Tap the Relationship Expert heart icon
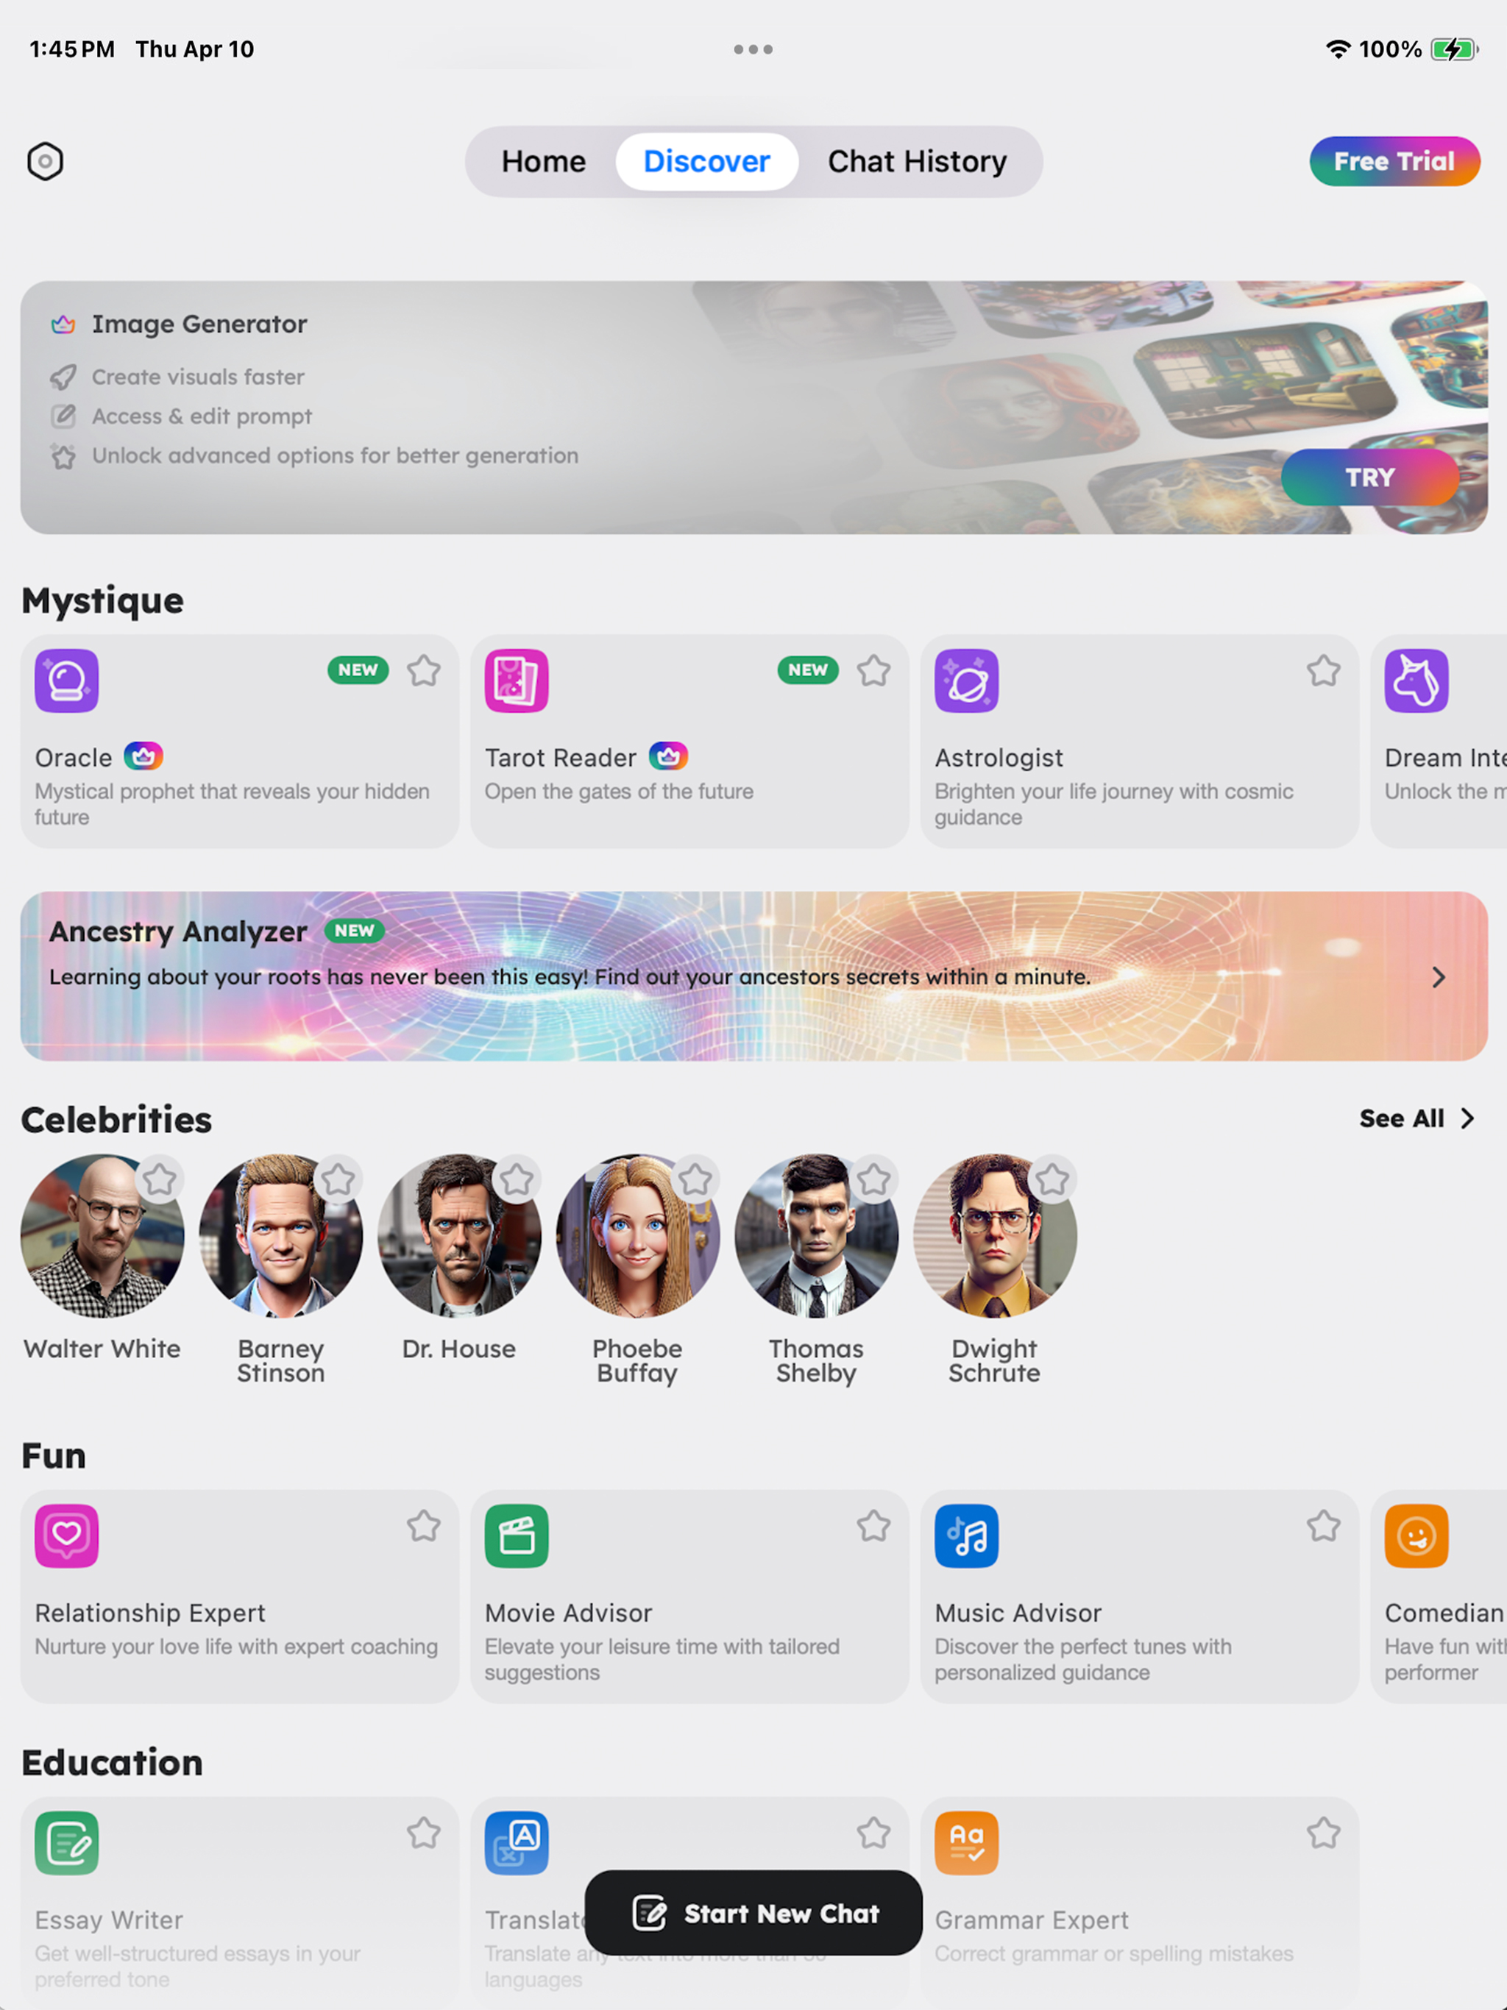 [66, 1535]
